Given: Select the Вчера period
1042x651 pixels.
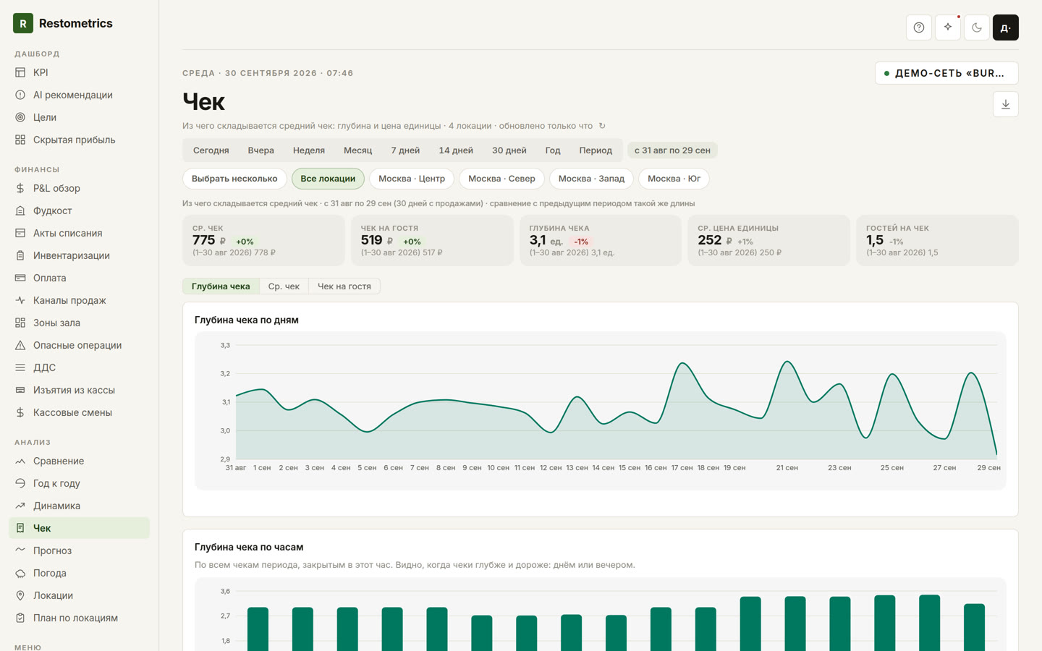Looking at the screenshot, I should [261, 150].
